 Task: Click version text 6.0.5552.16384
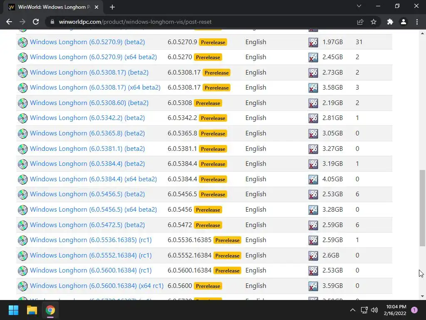tap(189, 255)
